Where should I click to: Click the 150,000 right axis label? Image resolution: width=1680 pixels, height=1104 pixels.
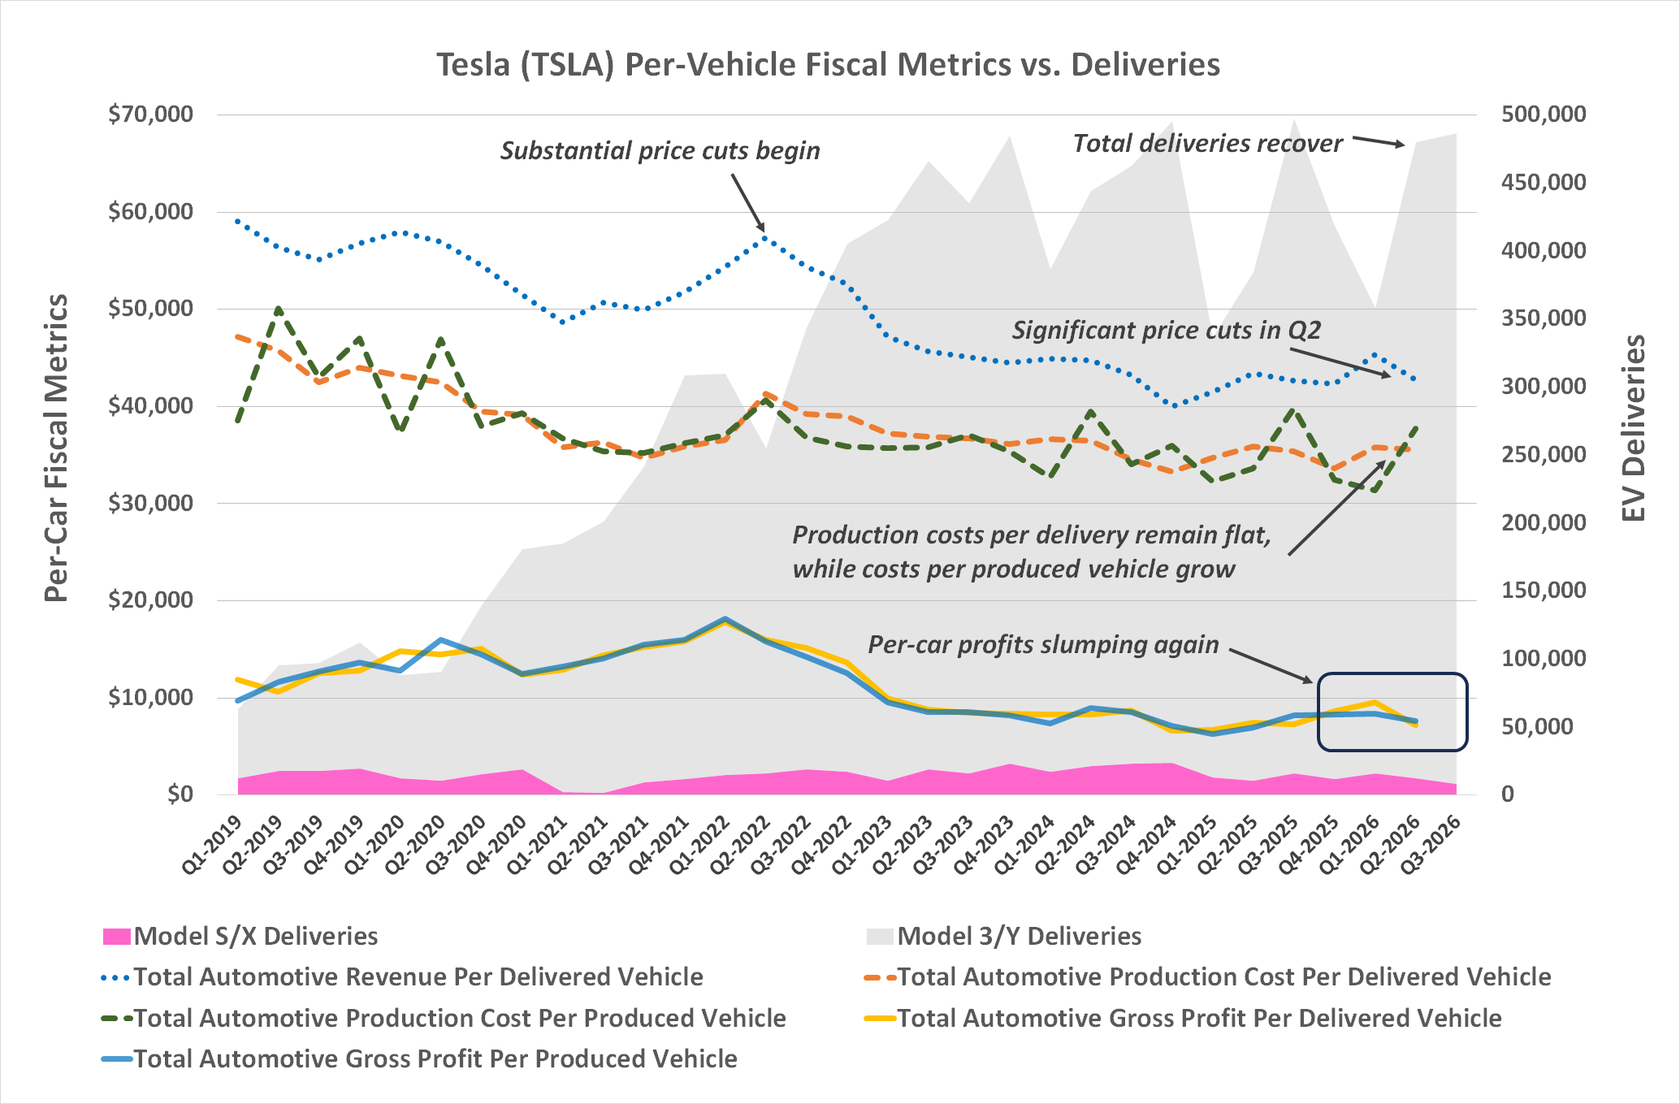1544,591
